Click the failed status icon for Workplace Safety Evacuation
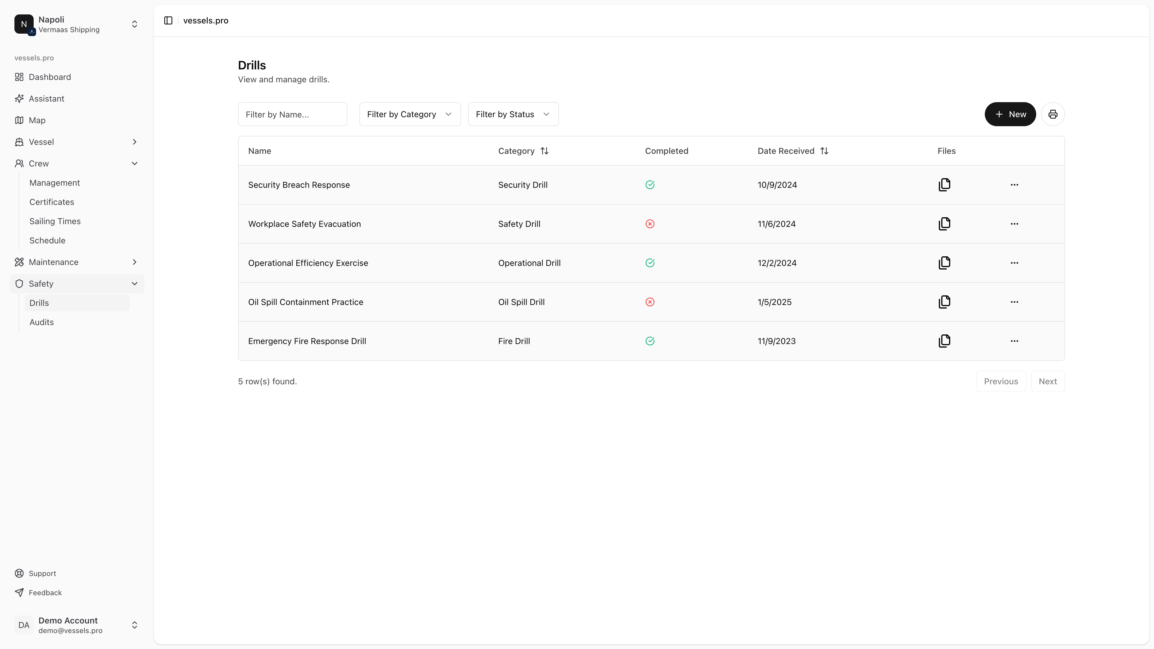Image resolution: width=1154 pixels, height=649 pixels. pyautogui.click(x=650, y=224)
